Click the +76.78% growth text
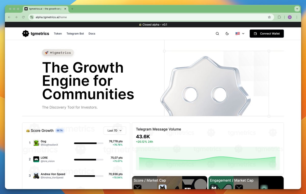This screenshot has height=194, width=306. [x=118, y=145]
